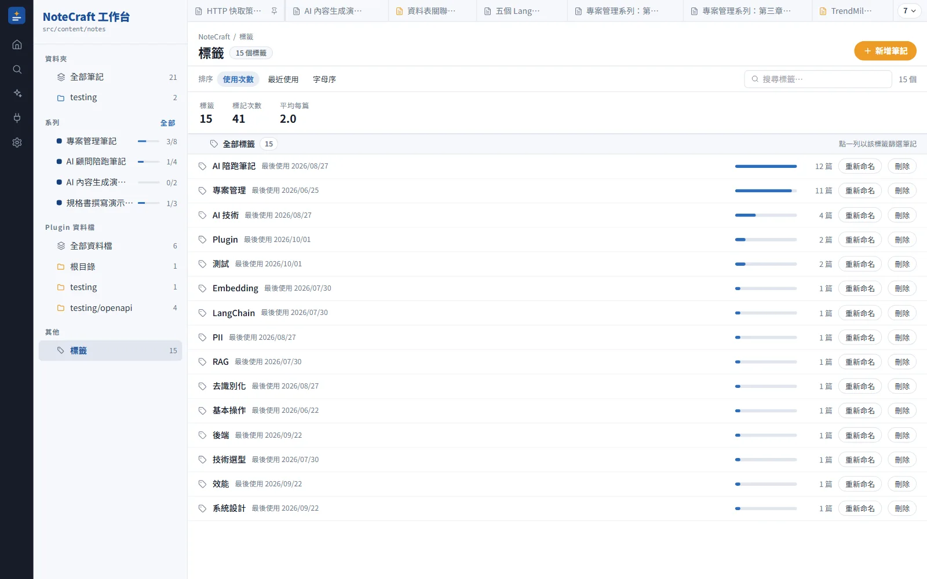Click tag icon of AI 技術 row
This screenshot has width=927, height=579.
(x=202, y=215)
